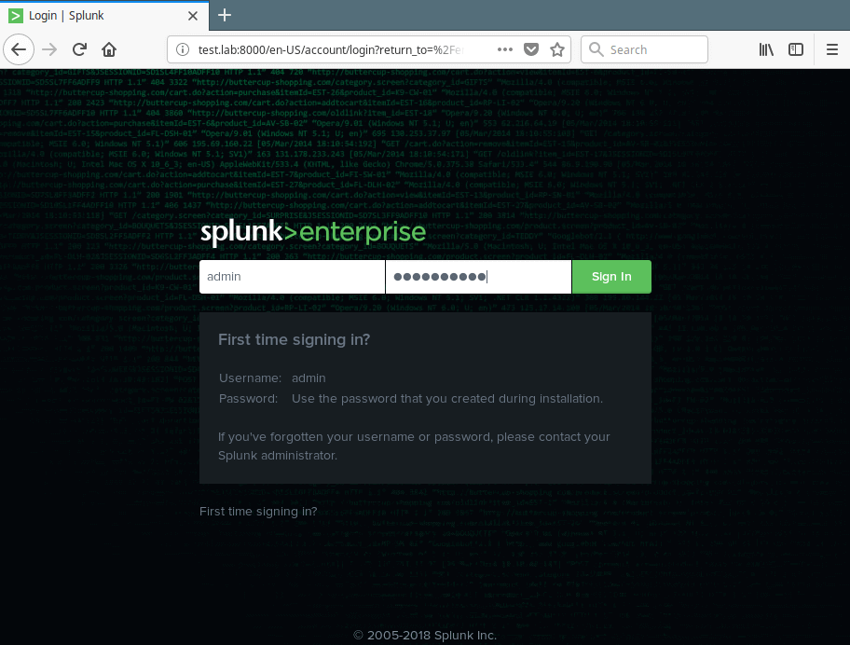The width and height of the screenshot is (850, 645).
Task: Show site information icon in address bar
Action: click(183, 49)
